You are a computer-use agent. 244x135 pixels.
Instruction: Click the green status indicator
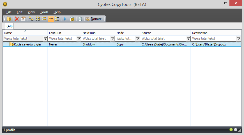[x=231, y=130]
